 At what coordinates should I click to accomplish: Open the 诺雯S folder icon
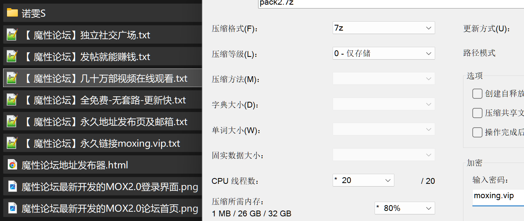[x=12, y=13]
